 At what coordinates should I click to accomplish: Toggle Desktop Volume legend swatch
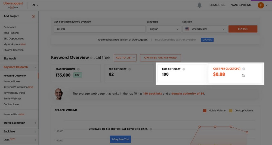(231, 111)
